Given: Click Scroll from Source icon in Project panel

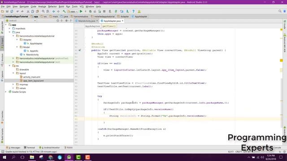Looking at the screenshot, I should (x=58, y=21).
